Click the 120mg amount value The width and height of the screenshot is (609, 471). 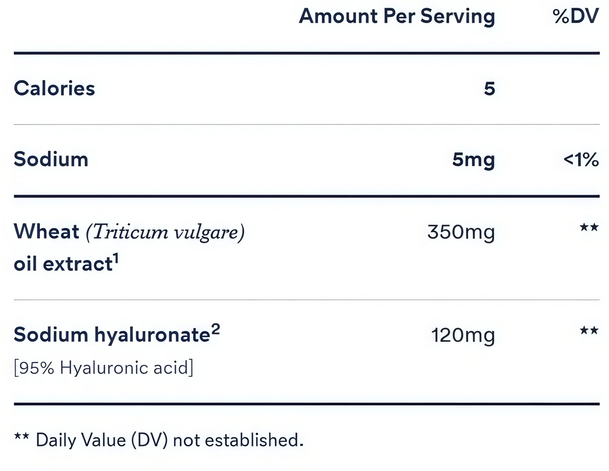click(x=462, y=335)
